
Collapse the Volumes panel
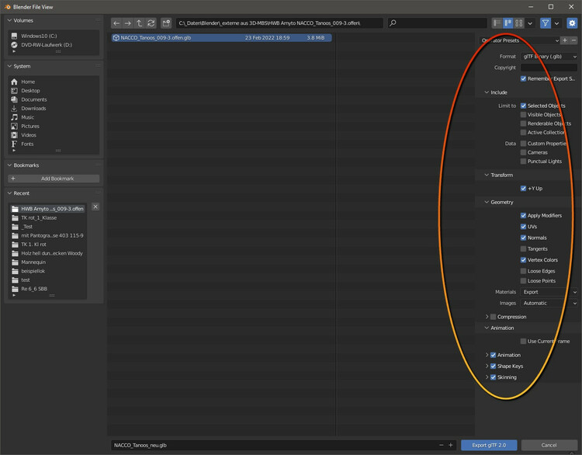(9, 20)
